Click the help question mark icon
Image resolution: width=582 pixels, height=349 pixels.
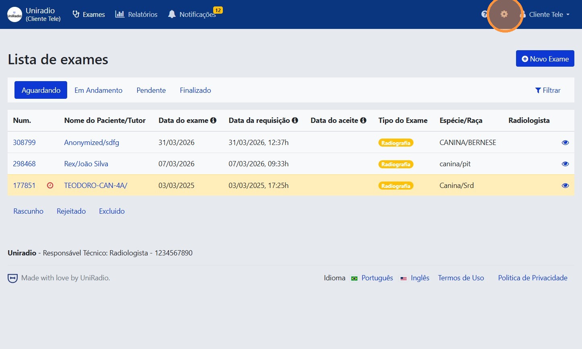[484, 14]
